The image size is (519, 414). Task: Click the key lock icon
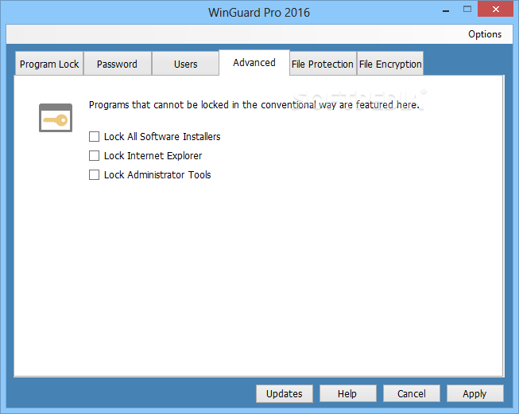tap(56, 118)
